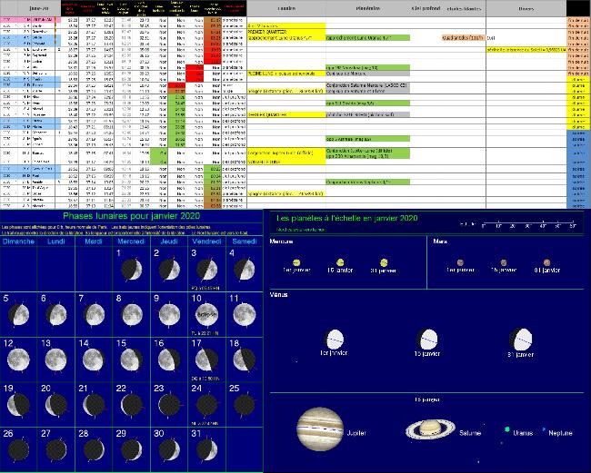Select the 'Conjonction Saturne Mercure' grey cell
The height and width of the screenshot is (473, 591).
click(367, 85)
